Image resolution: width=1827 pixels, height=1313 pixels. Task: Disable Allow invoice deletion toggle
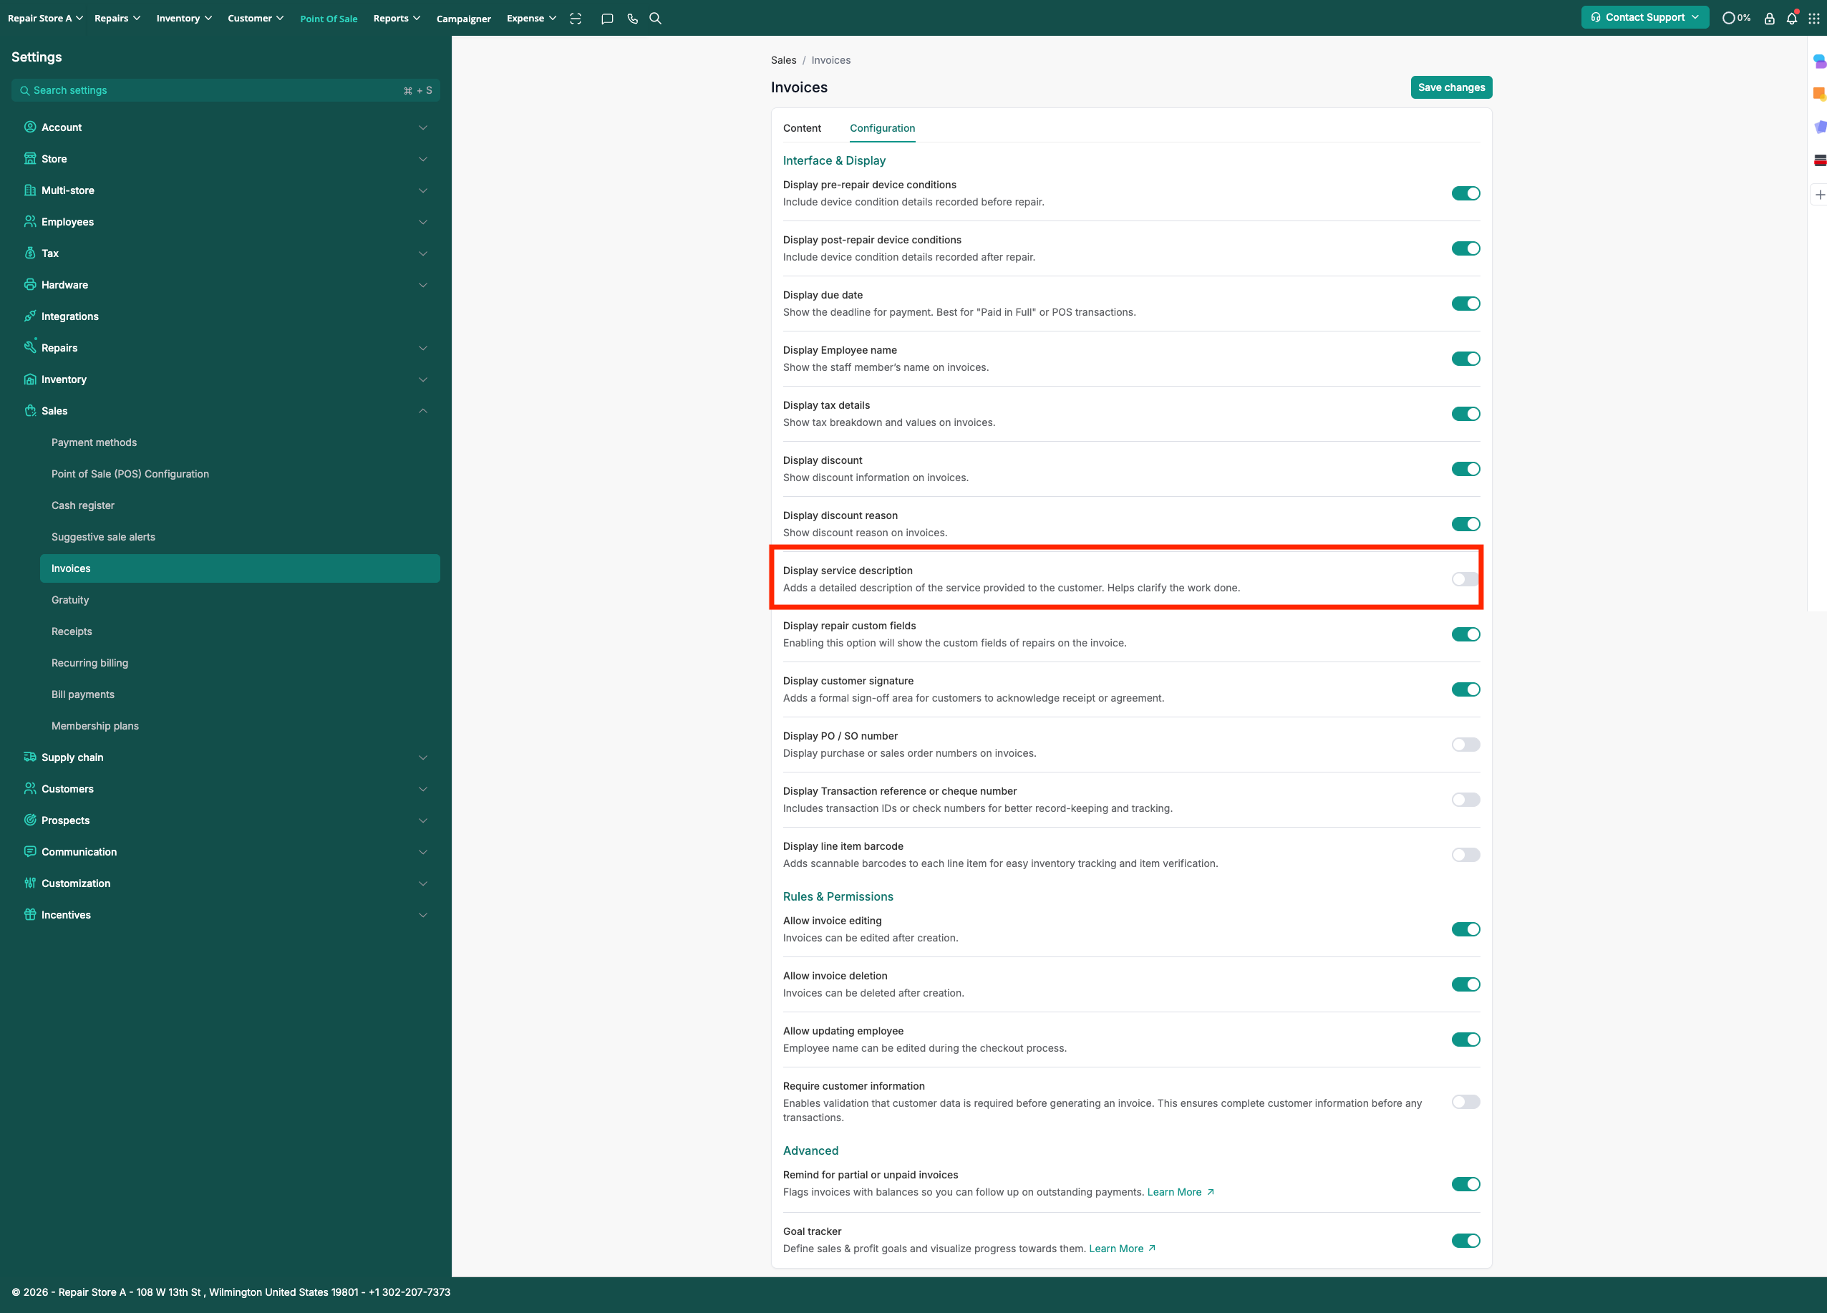pos(1465,984)
